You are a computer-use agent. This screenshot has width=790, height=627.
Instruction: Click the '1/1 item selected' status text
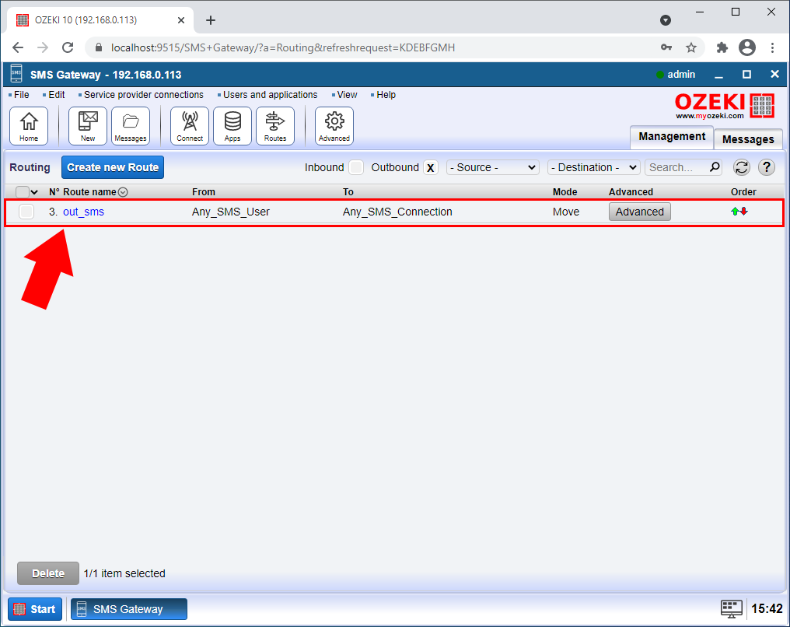[124, 573]
